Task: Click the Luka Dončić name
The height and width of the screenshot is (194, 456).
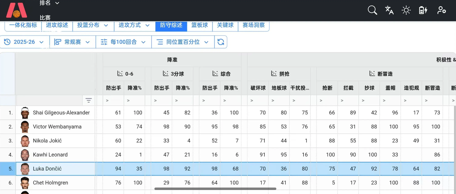Action: point(47,169)
